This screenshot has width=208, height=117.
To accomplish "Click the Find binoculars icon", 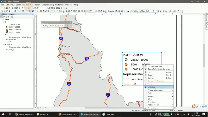I will tap(43, 11).
